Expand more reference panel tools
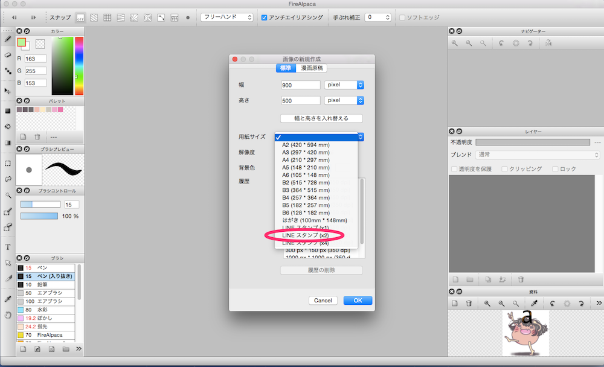 [x=599, y=303]
